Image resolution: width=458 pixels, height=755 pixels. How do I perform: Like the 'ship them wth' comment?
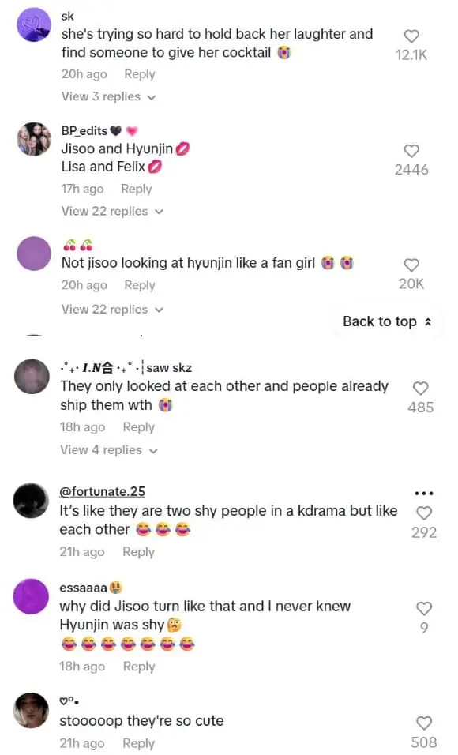click(420, 389)
